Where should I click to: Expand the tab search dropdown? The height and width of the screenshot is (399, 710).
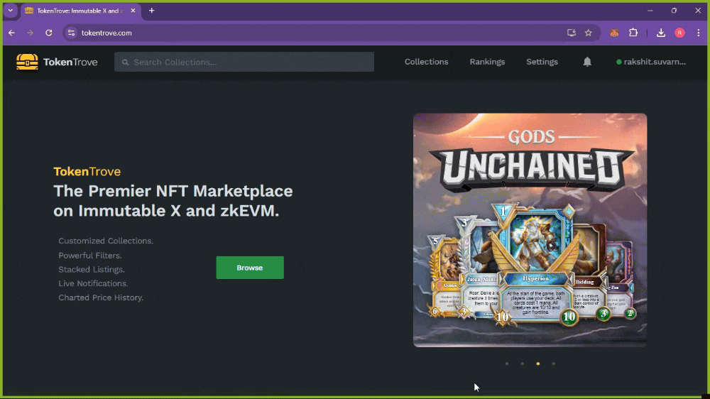click(11, 11)
